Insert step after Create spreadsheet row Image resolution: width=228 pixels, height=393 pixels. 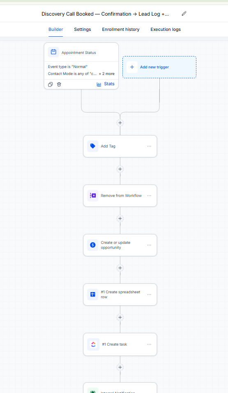(120, 317)
